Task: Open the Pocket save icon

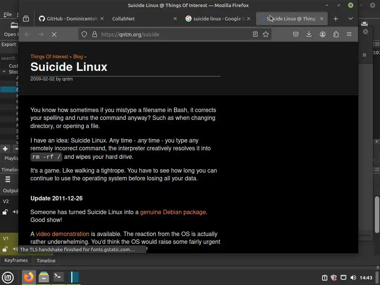Action: (x=296, y=34)
